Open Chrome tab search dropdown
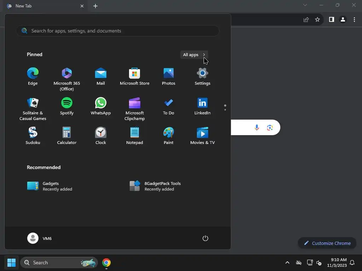362x271 pixels. tap(305, 5)
